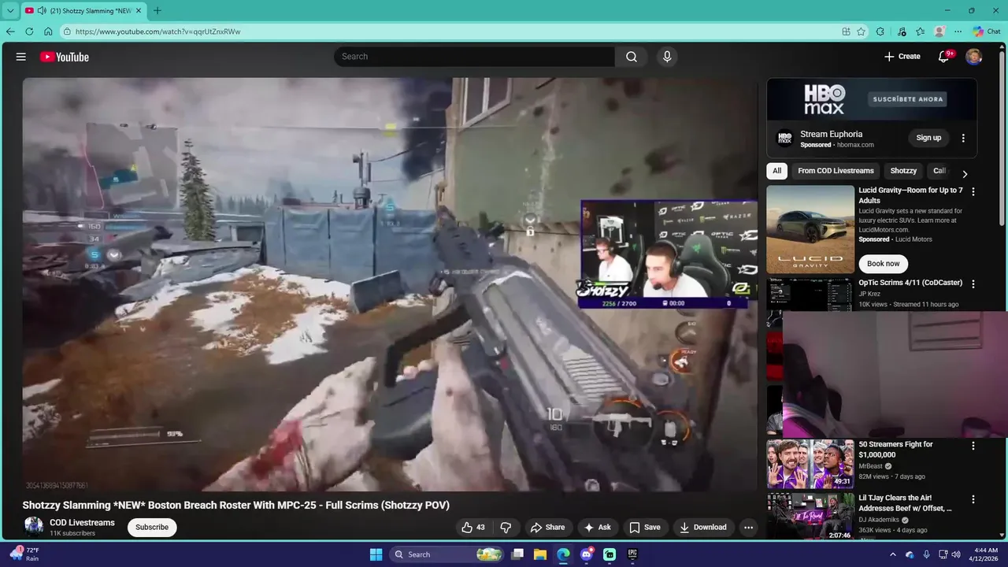Viewport: 1008px width, 567px height.
Task: Open Task View on taskbar
Action: pos(517,554)
